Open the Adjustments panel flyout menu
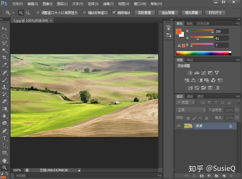242x179 pixels. point(238,60)
